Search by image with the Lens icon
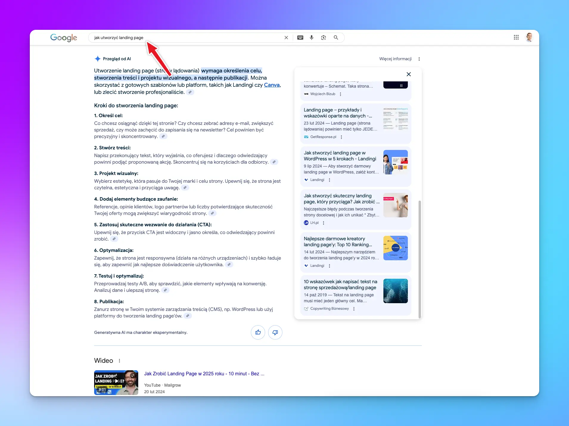This screenshot has width=569, height=426. [x=324, y=38]
